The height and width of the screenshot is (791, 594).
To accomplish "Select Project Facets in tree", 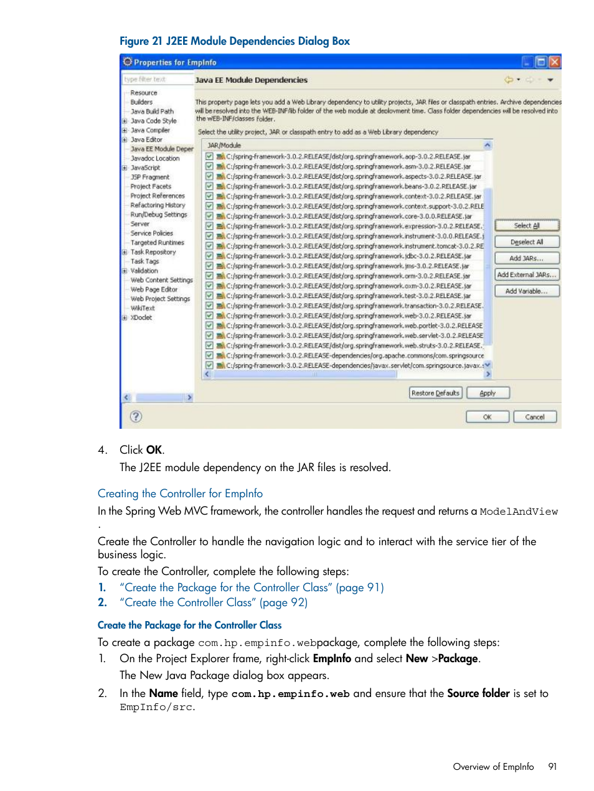I will coord(151,187).
